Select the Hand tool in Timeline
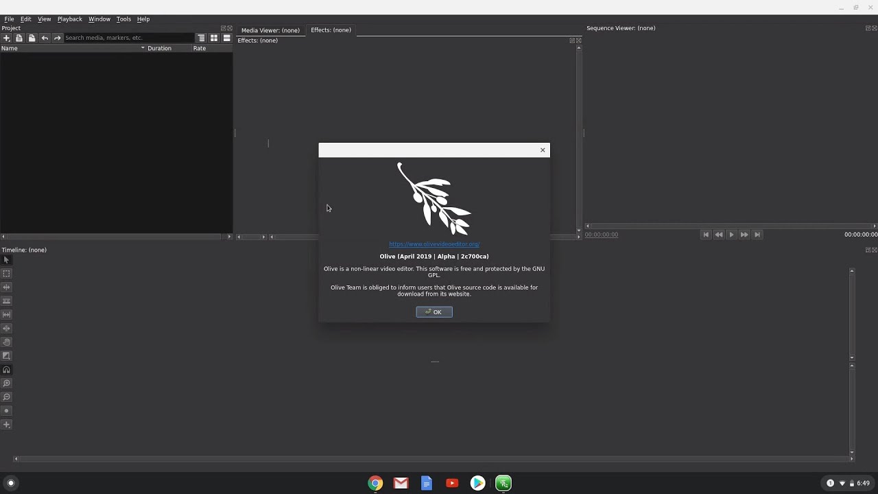 point(6,342)
